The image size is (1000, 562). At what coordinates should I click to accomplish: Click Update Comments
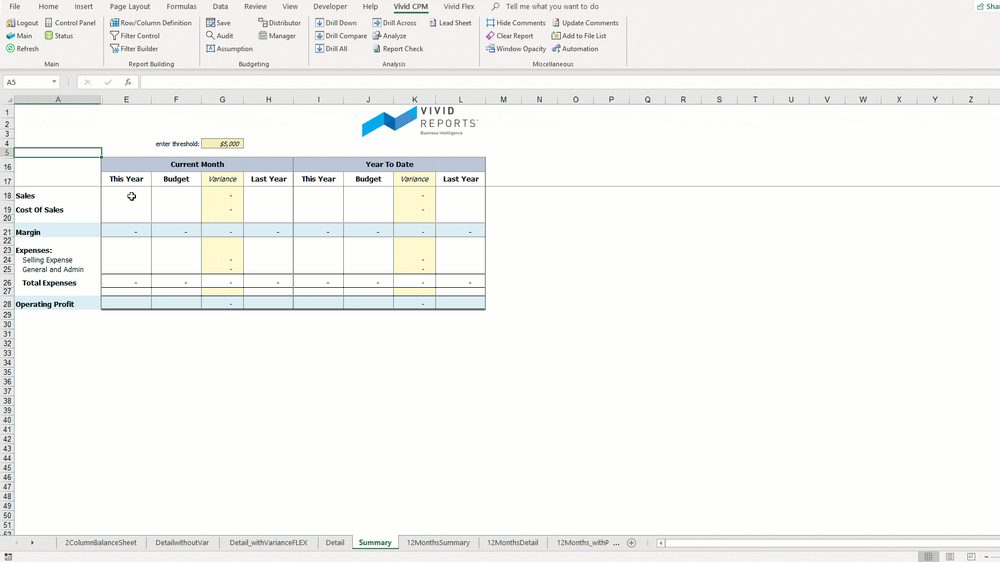click(x=585, y=23)
